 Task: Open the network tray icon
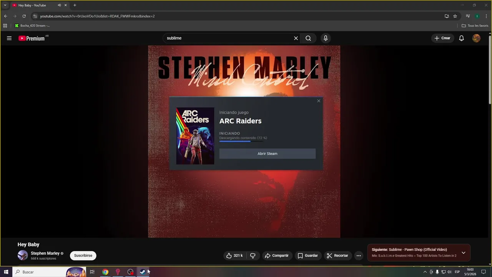click(443, 272)
